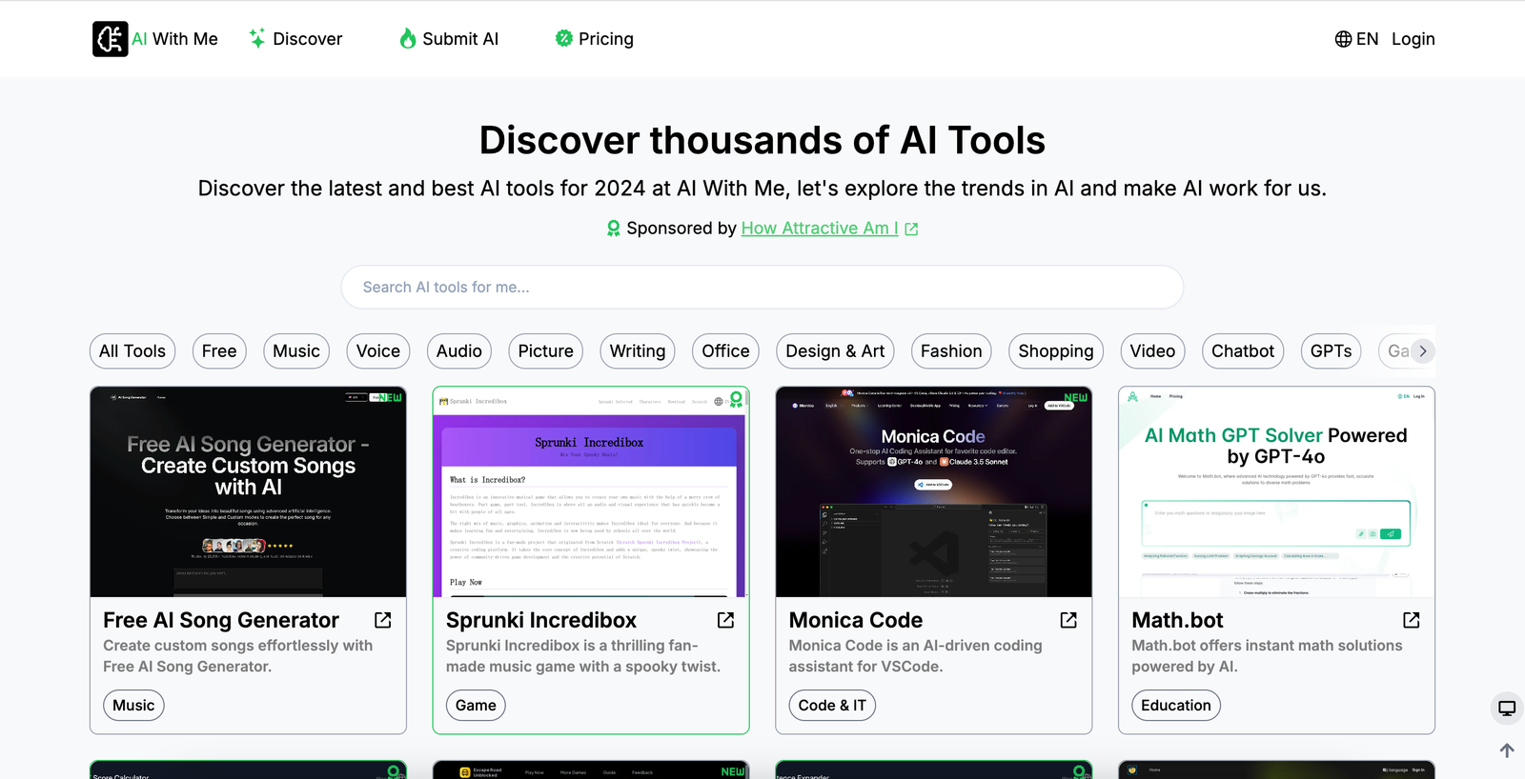The height and width of the screenshot is (779, 1525).
Task: Click the AI With Me brain logo
Action: [x=111, y=39]
